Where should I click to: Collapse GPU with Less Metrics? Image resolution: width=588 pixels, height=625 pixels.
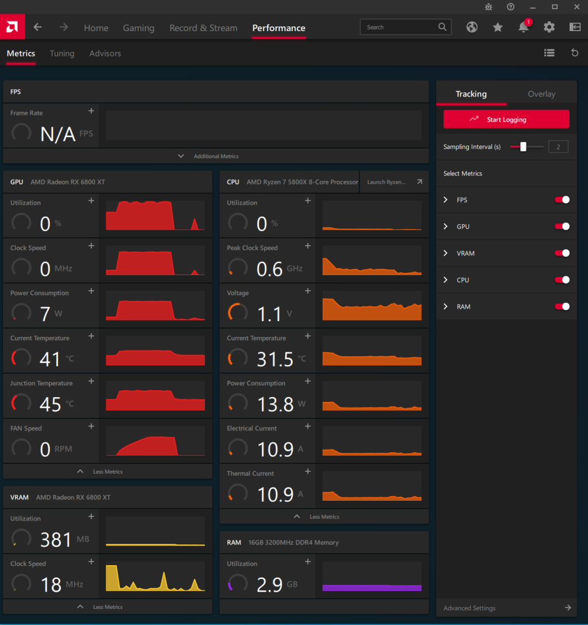click(108, 471)
